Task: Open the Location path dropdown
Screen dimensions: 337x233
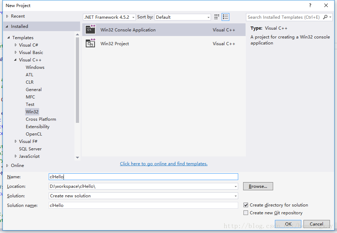Action: pyautogui.click(x=236, y=186)
